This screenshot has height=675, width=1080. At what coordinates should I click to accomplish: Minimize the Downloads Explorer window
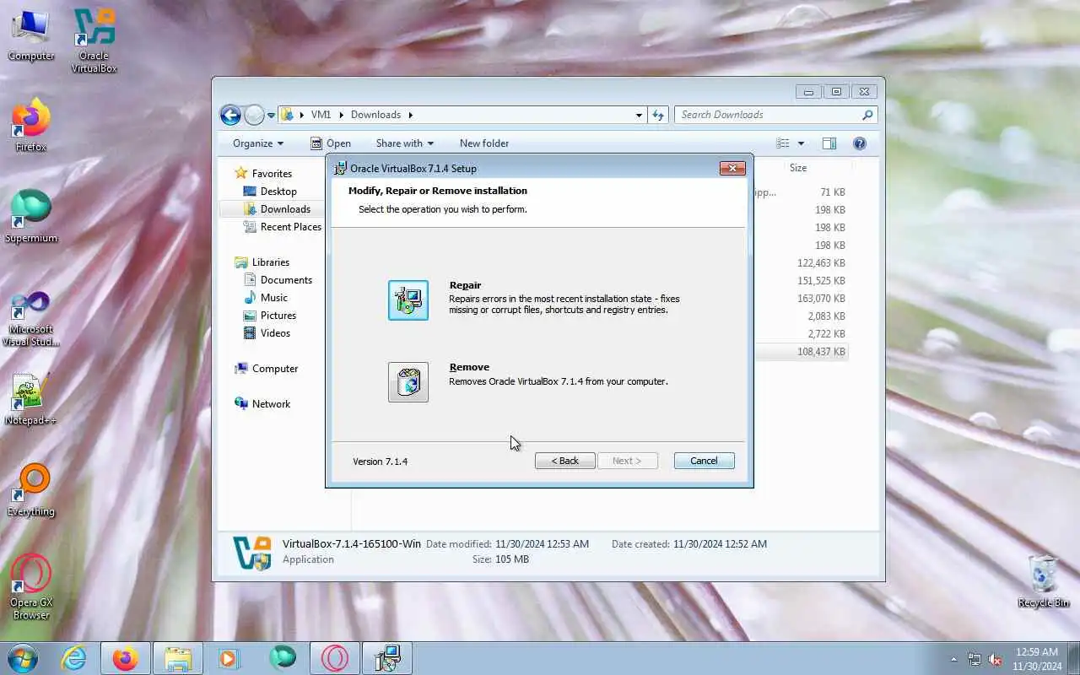pyautogui.click(x=808, y=91)
